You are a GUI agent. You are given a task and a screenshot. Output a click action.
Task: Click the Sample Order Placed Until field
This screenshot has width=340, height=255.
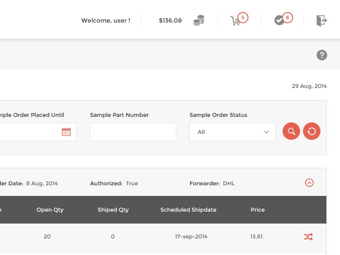click(x=30, y=132)
